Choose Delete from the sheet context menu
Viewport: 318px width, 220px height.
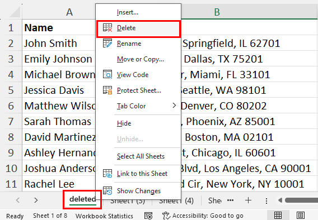point(138,28)
